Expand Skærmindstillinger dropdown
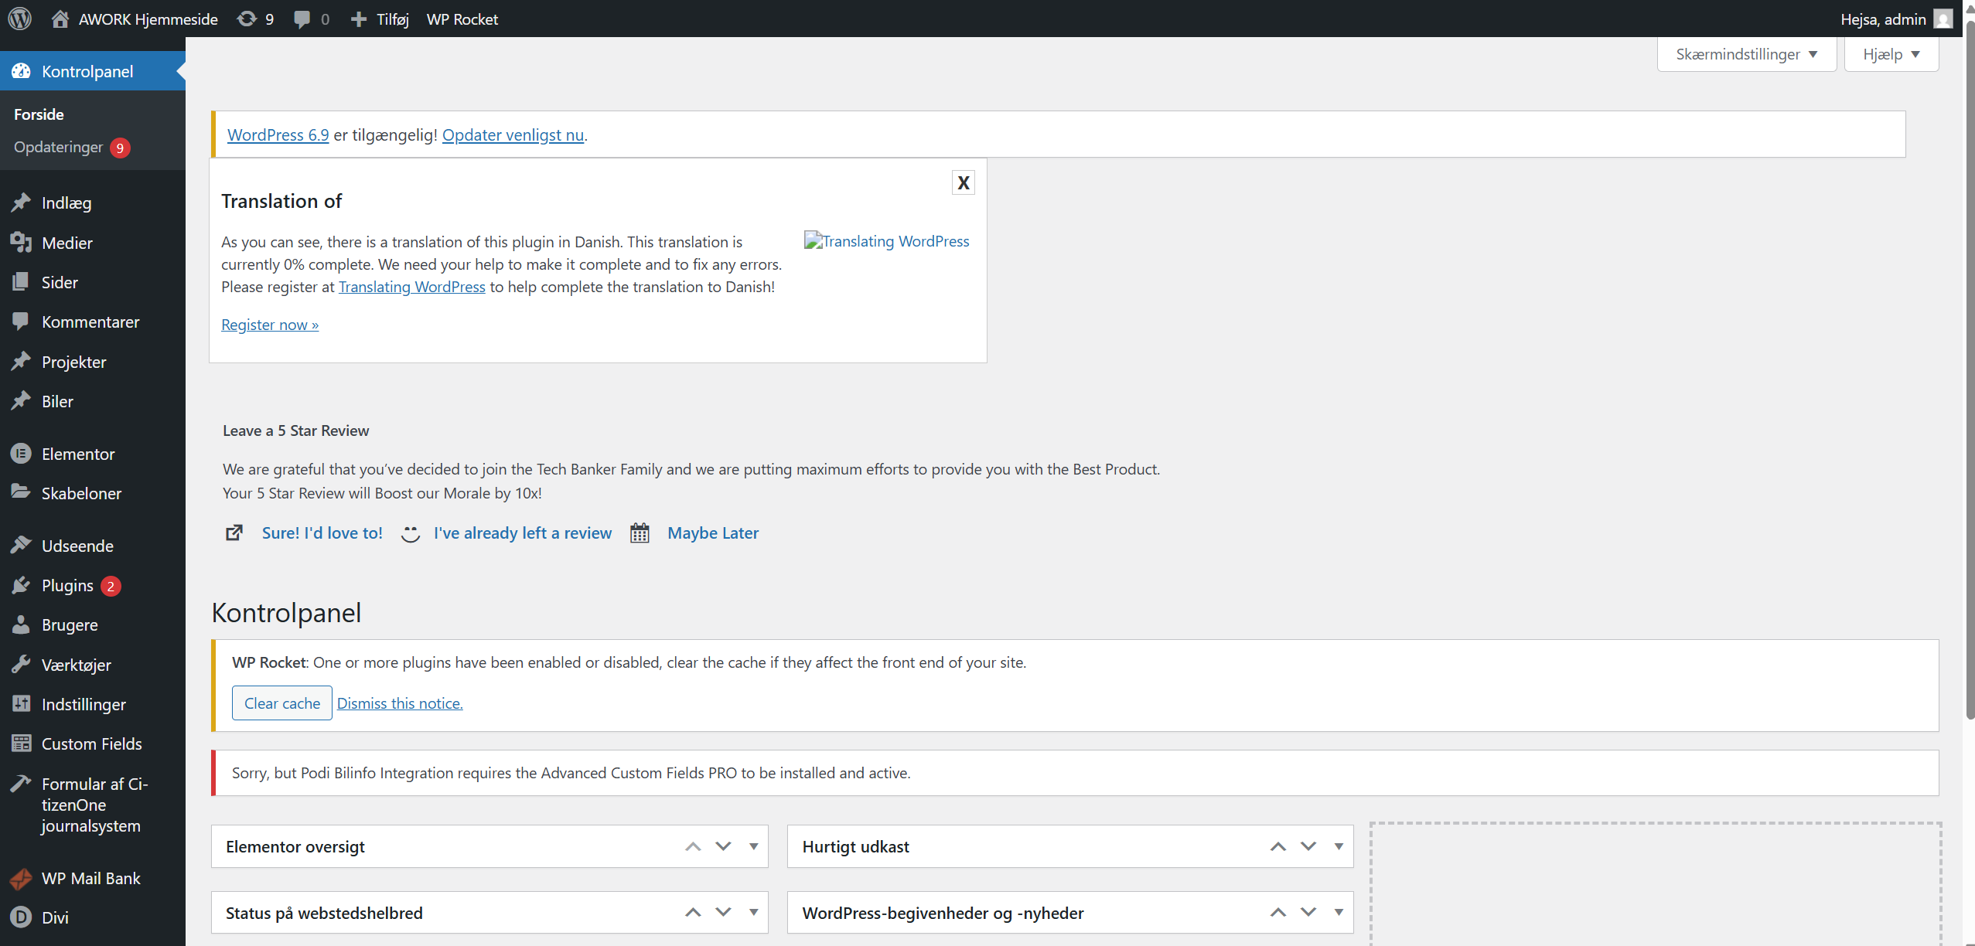 click(1746, 54)
